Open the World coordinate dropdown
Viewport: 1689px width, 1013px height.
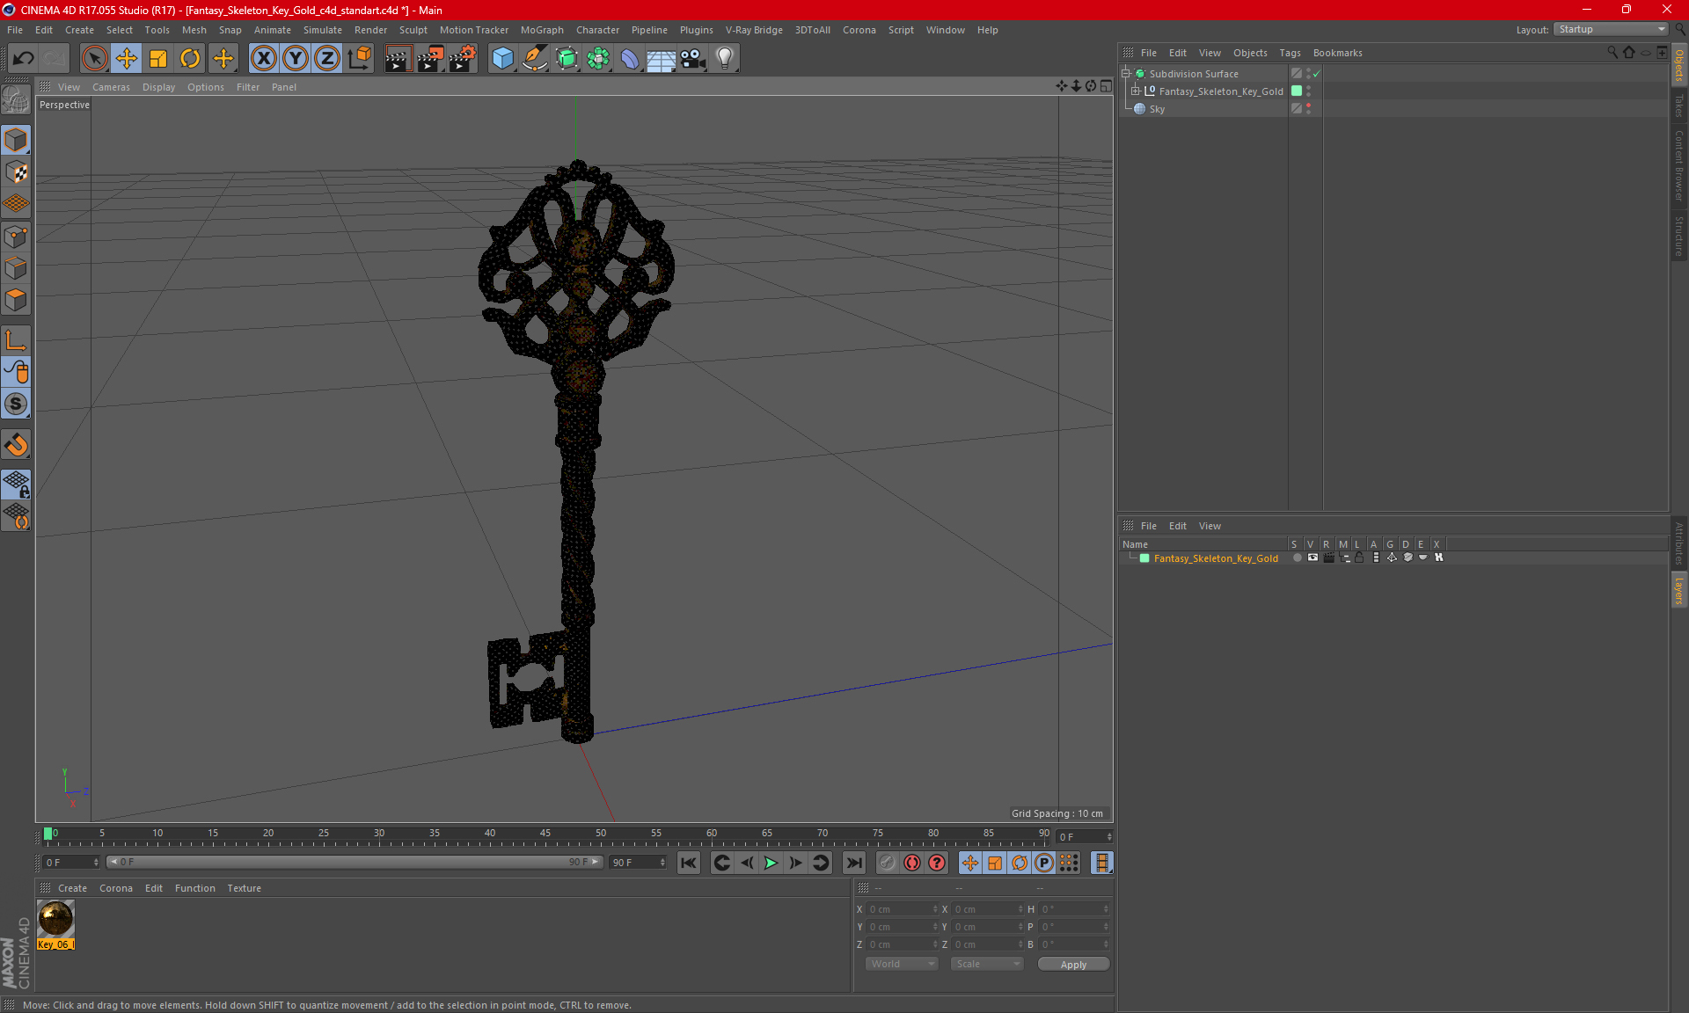tap(902, 964)
